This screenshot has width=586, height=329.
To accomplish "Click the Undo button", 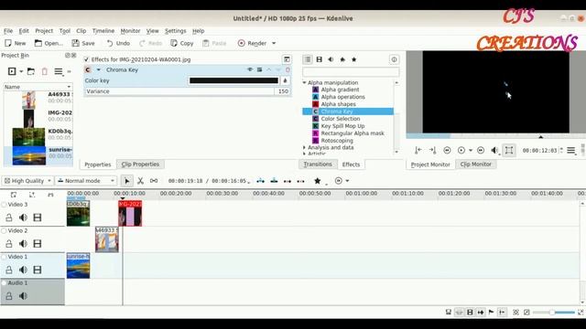I will pos(118,43).
